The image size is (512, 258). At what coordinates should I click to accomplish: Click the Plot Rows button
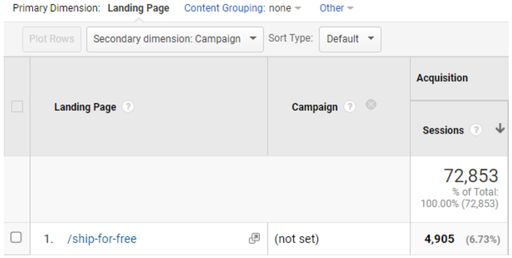click(51, 39)
